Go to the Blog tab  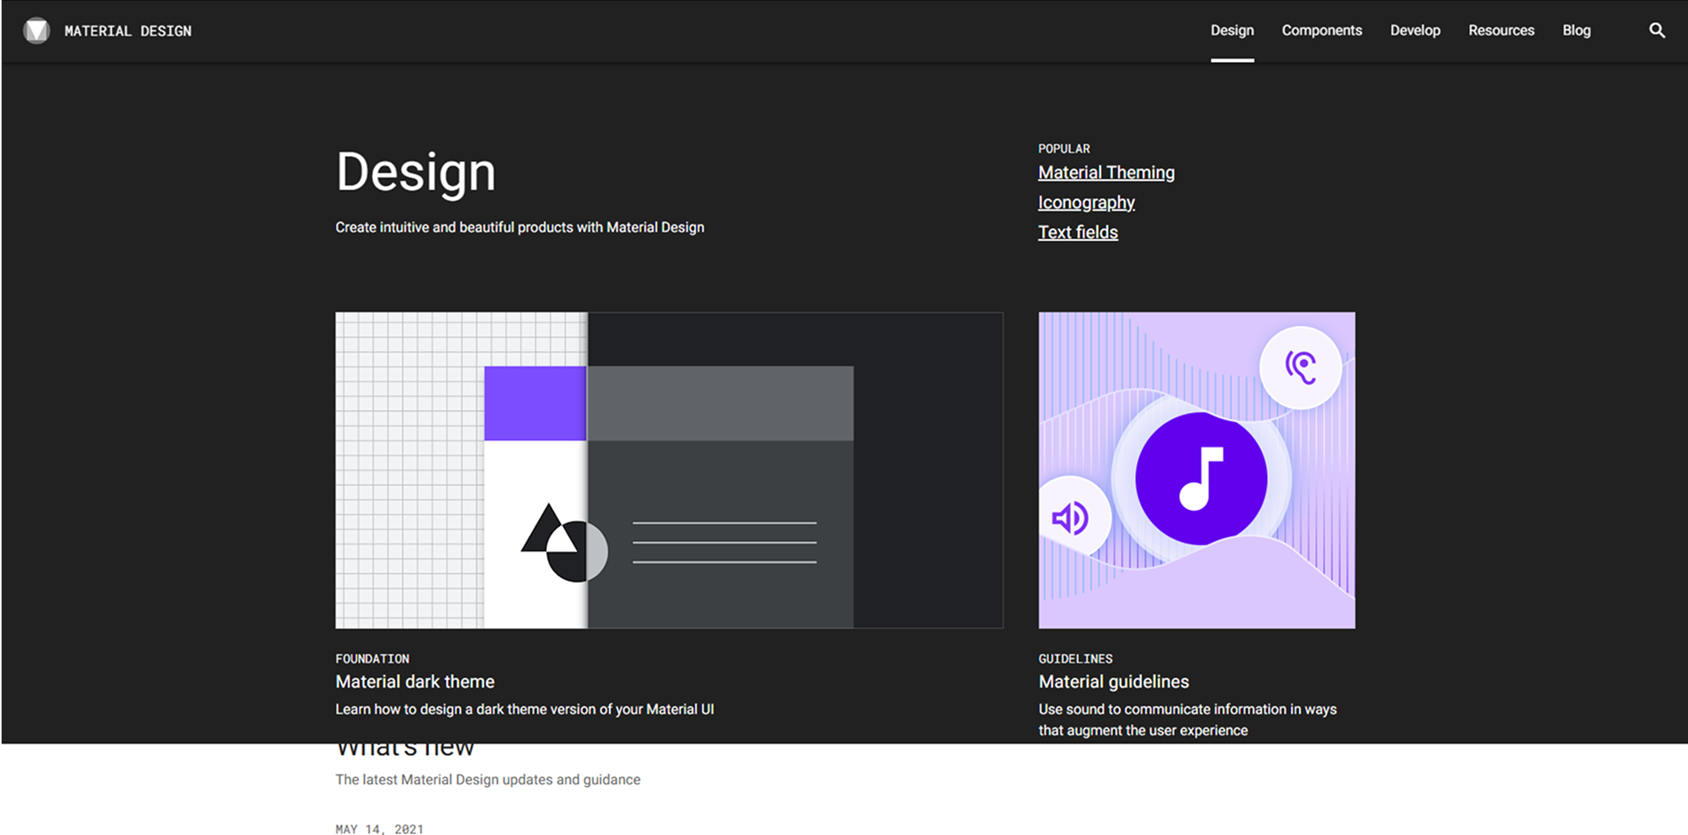pyautogui.click(x=1577, y=30)
